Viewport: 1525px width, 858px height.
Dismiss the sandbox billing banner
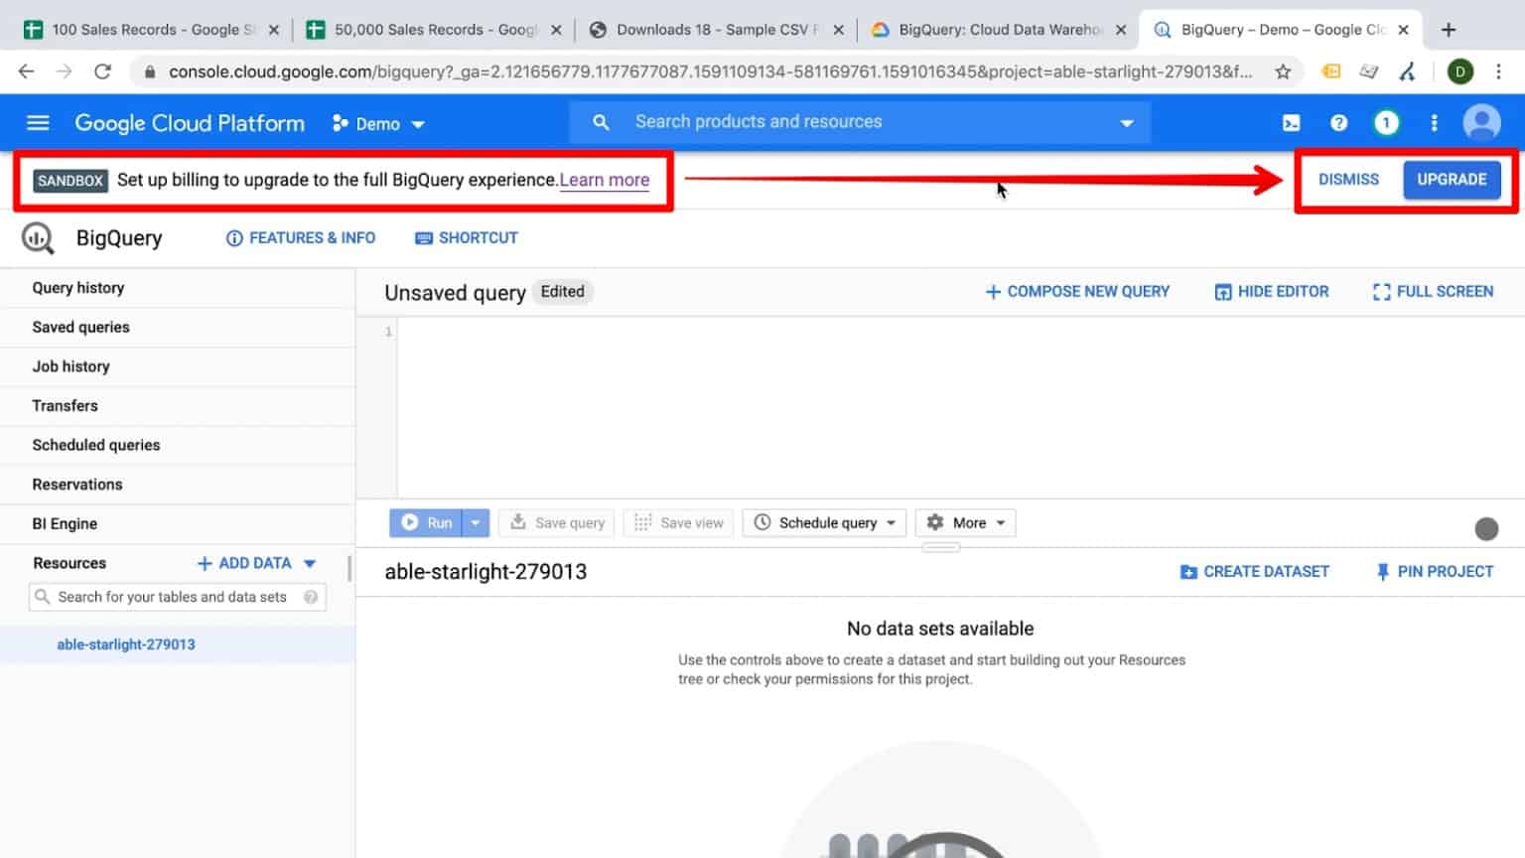(x=1347, y=180)
